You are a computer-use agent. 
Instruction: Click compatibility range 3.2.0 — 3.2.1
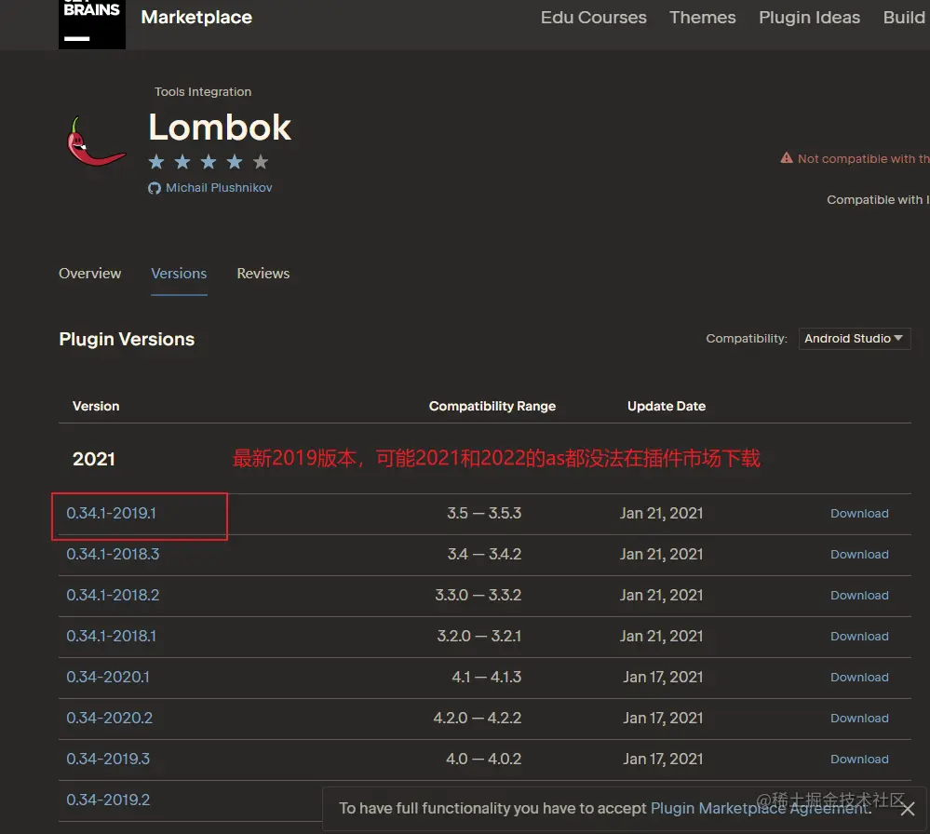pos(479,636)
